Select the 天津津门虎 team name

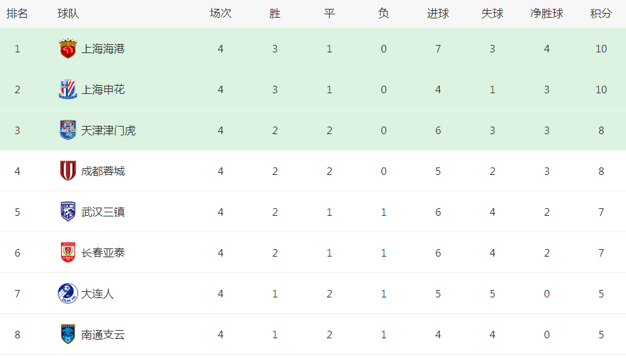point(109,131)
